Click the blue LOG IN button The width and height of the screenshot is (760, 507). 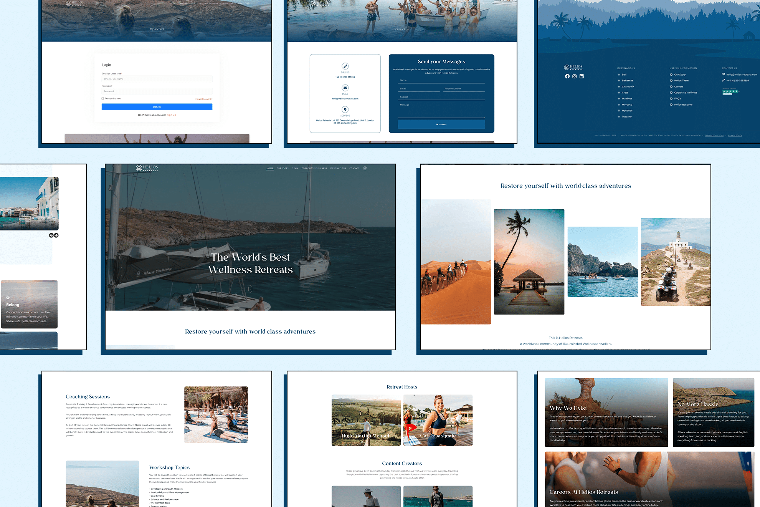tap(157, 107)
